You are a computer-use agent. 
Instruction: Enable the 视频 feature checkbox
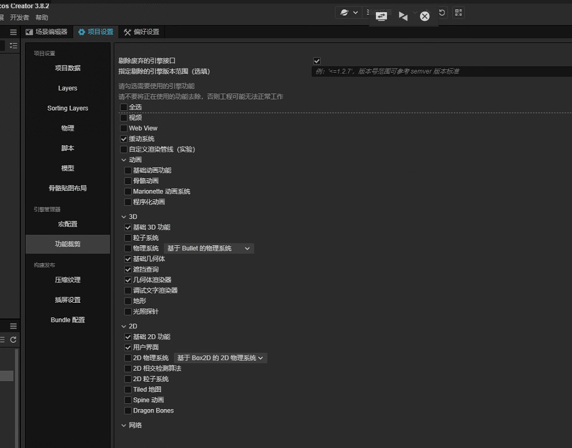[x=124, y=117]
